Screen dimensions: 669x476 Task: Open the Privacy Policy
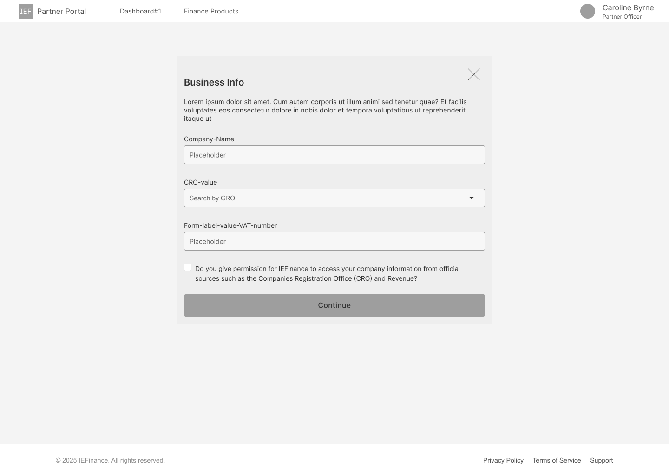coord(503,460)
